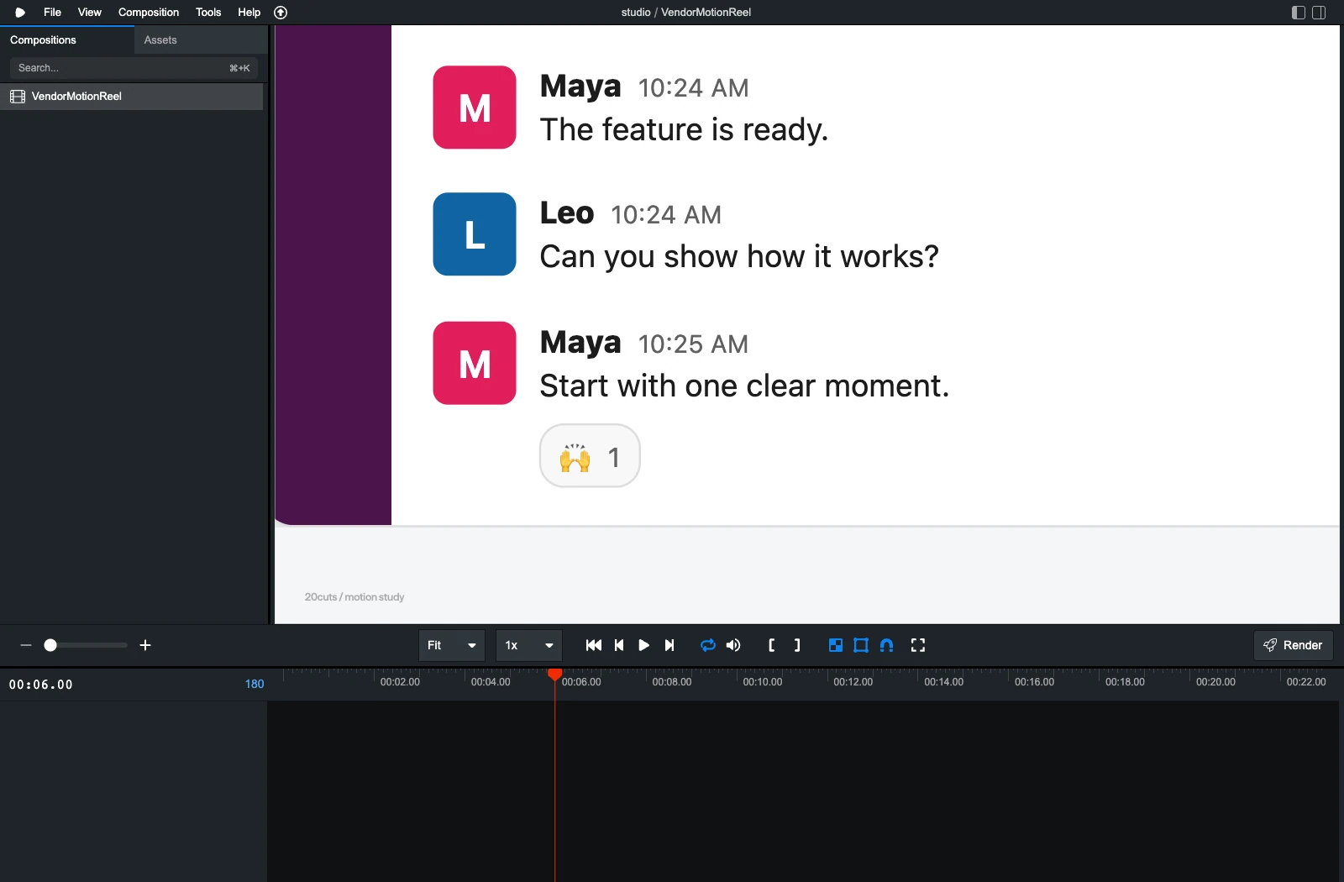Toggle canvas outline bounds icon
This screenshot has width=1344, height=882.
tap(861, 645)
